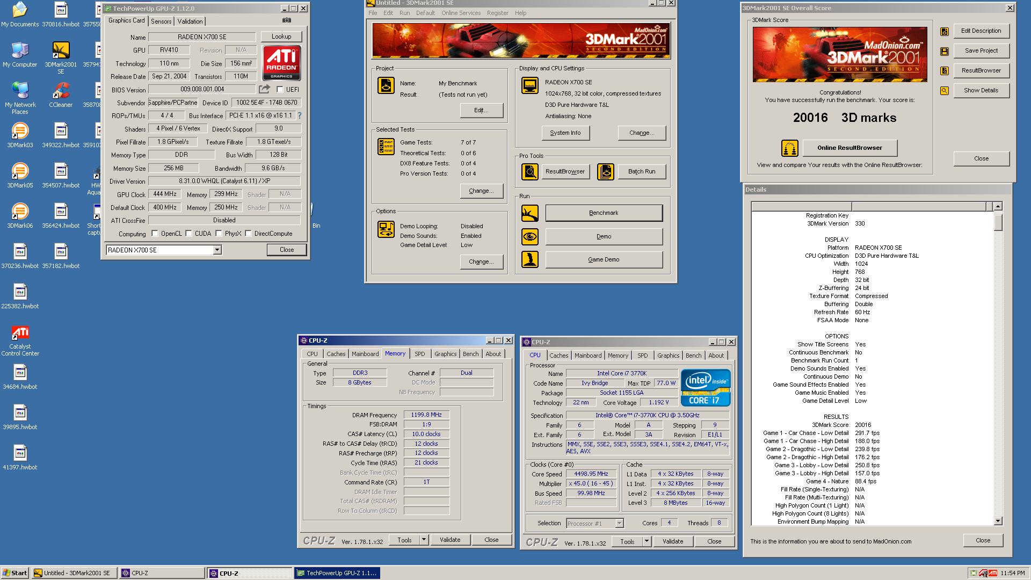1031x580 pixels.
Task: Toggle the DirectCompute checkbox
Action: click(248, 234)
